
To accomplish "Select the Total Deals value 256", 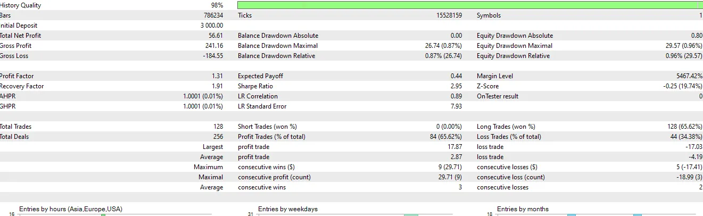I will (x=218, y=137).
